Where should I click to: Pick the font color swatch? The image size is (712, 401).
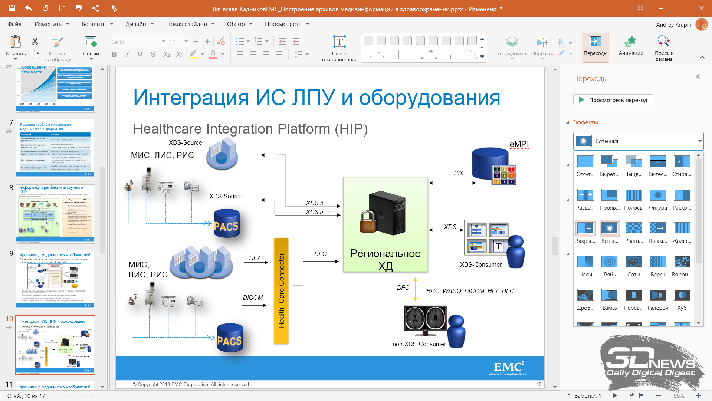[213, 54]
